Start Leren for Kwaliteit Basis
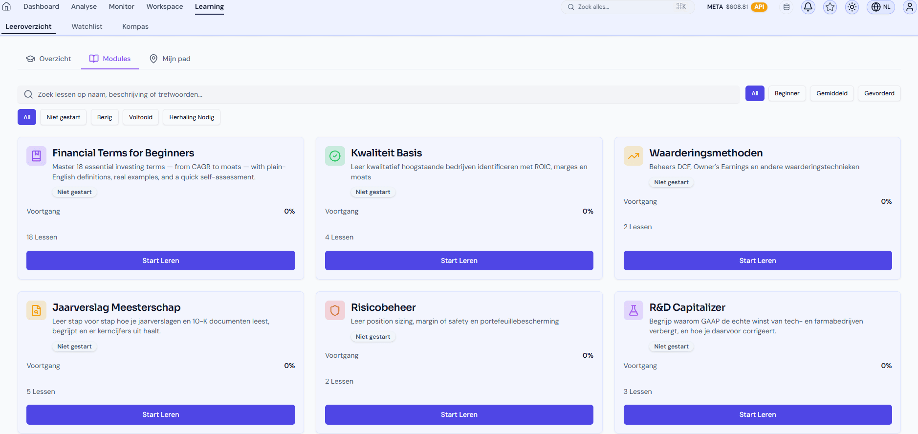The width and height of the screenshot is (918, 434). pos(459,260)
